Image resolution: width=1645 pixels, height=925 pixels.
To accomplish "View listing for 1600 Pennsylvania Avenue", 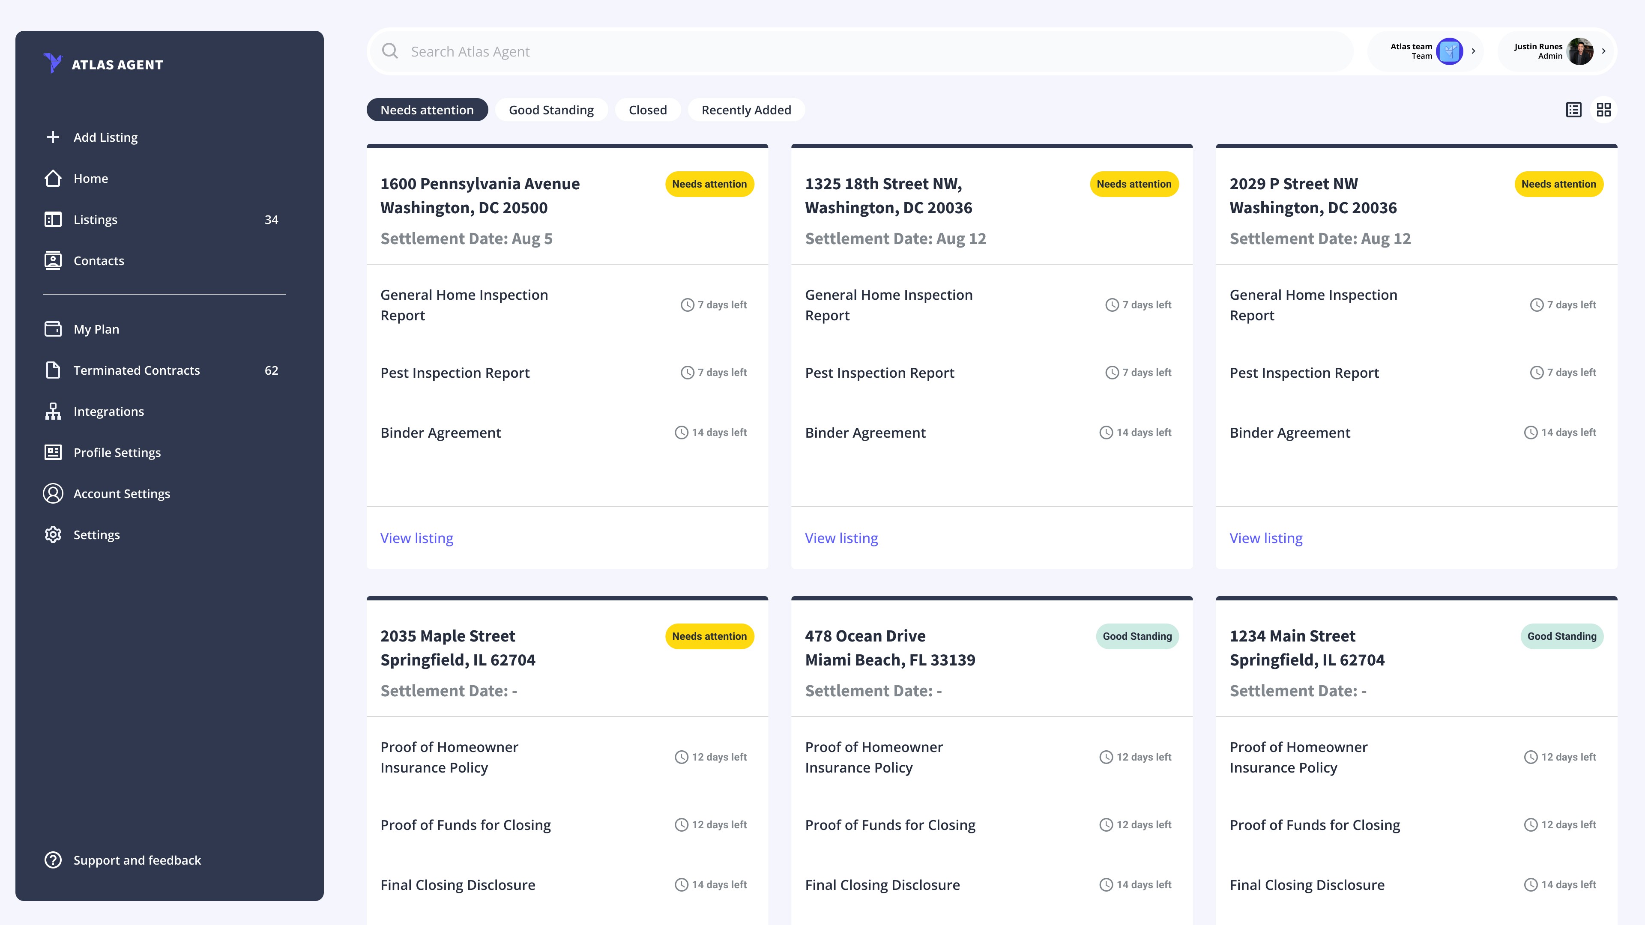I will pos(416,538).
